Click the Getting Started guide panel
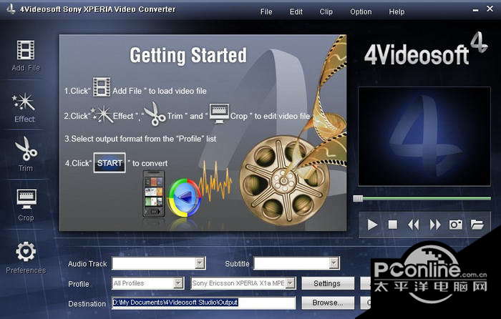 (203, 132)
